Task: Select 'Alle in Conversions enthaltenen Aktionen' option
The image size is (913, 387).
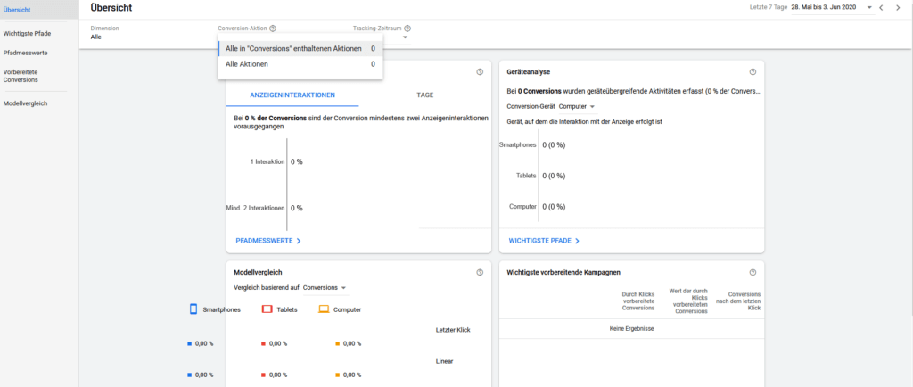Action: [x=300, y=49]
